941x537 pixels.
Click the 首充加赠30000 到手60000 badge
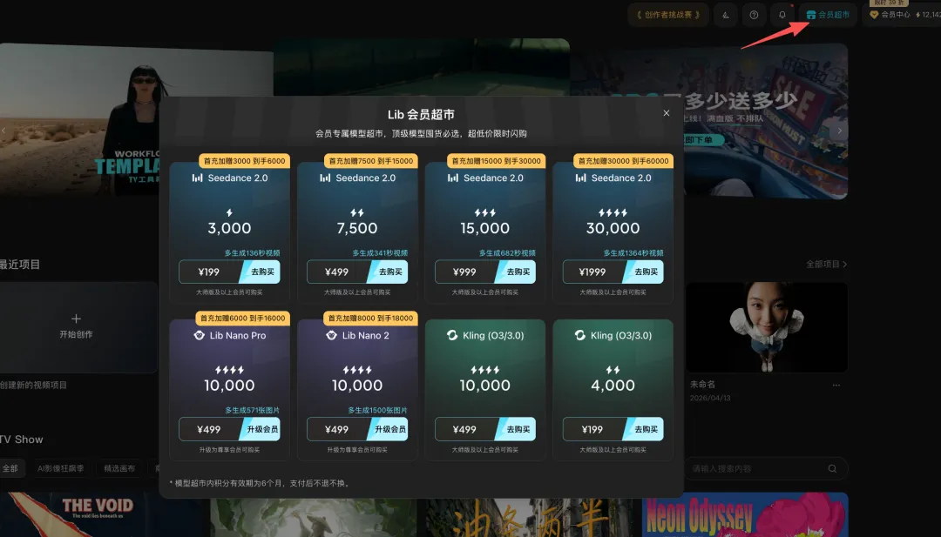623,161
